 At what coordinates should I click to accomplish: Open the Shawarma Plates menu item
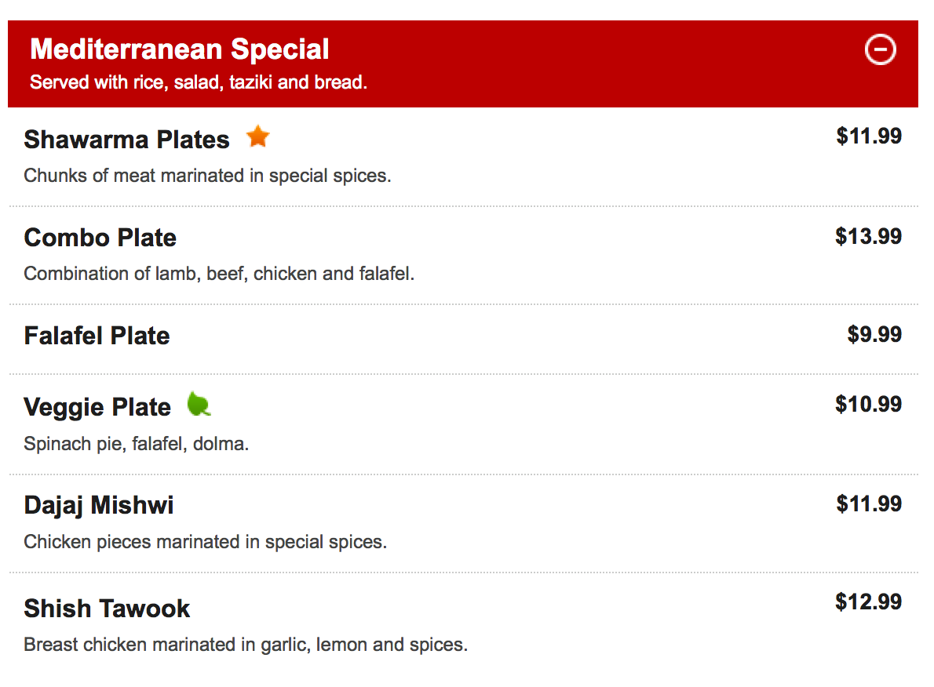[x=126, y=140]
